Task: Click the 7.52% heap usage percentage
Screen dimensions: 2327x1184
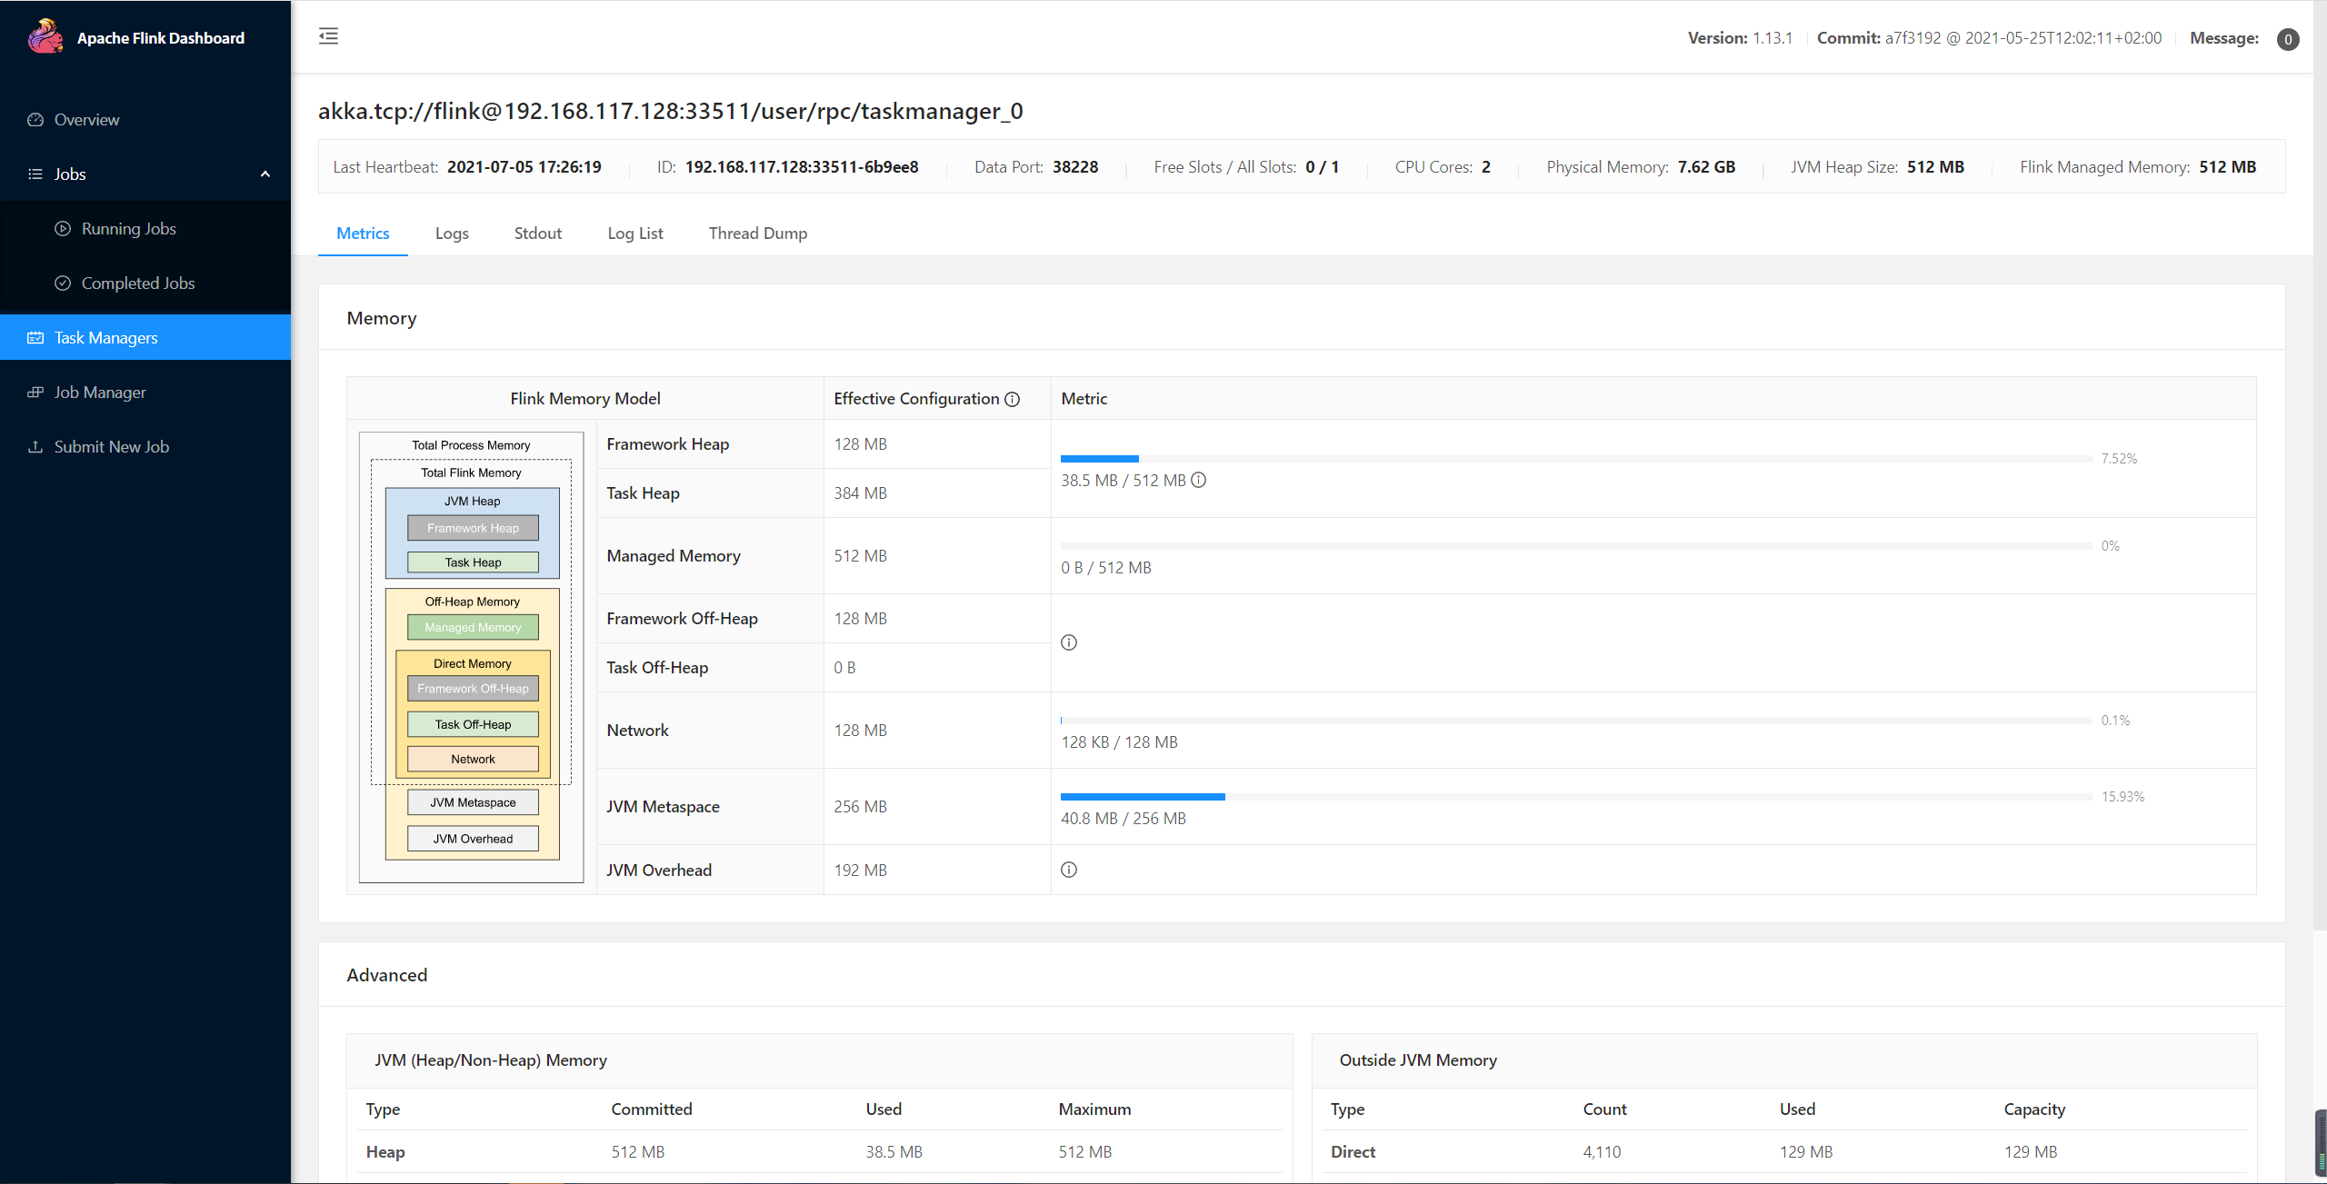Action: pyautogui.click(x=2119, y=459)
